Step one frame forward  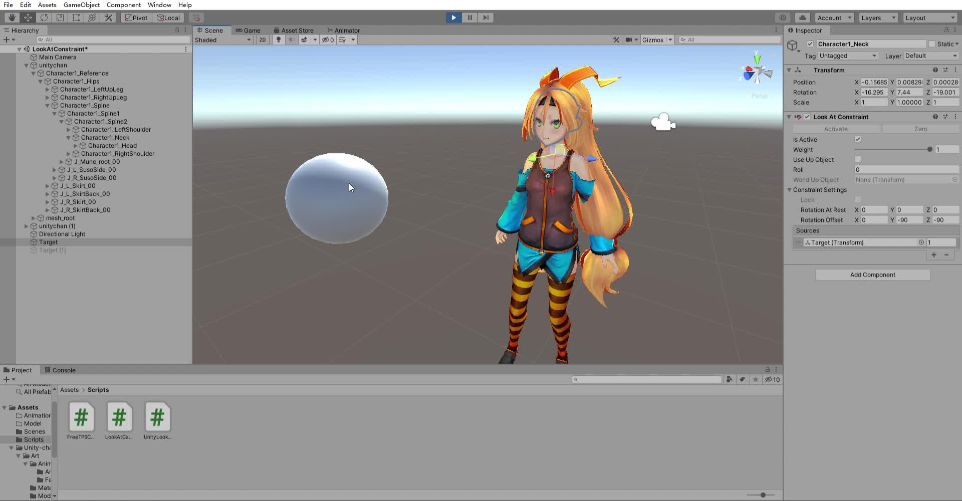tap(486, 18)
